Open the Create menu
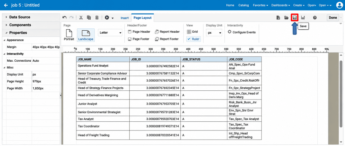This screenshot has height=146, width=345. [299, 5]
